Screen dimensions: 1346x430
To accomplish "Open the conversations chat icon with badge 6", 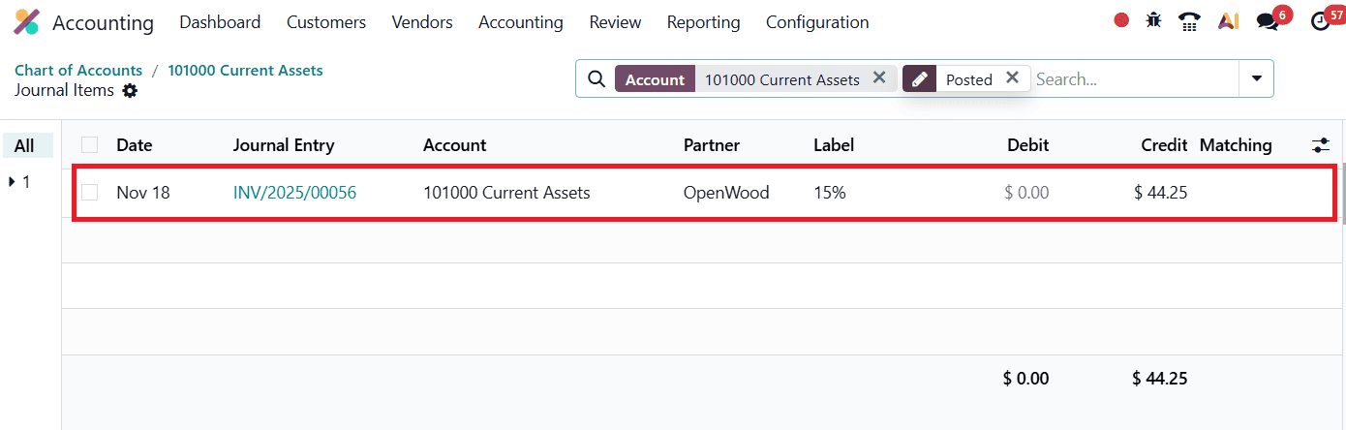I will click(x=1269, y=21).
